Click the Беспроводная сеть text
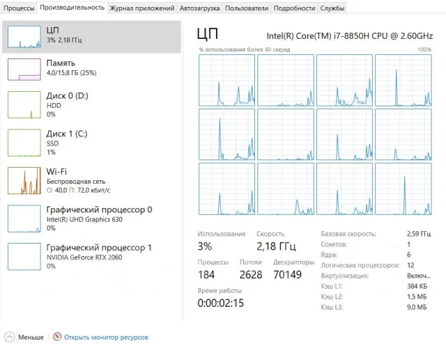Screen dimensions: 446x350 (76, 181)
